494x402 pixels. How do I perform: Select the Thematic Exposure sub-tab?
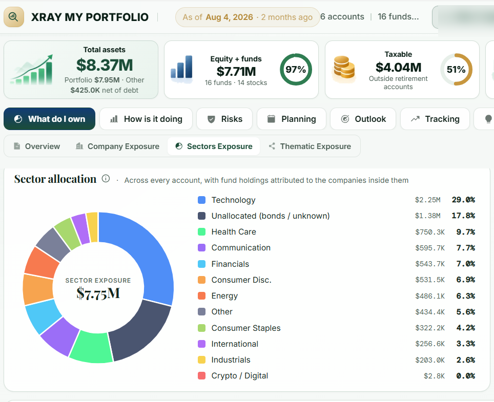coord(310,146)
